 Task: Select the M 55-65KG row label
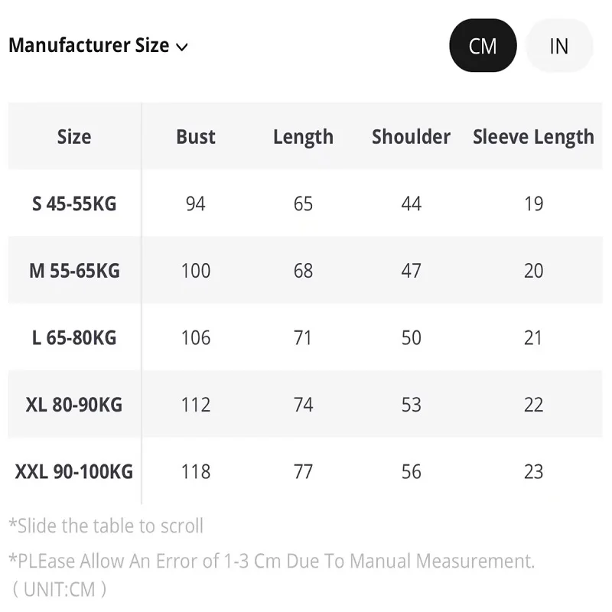pos(74,271)
